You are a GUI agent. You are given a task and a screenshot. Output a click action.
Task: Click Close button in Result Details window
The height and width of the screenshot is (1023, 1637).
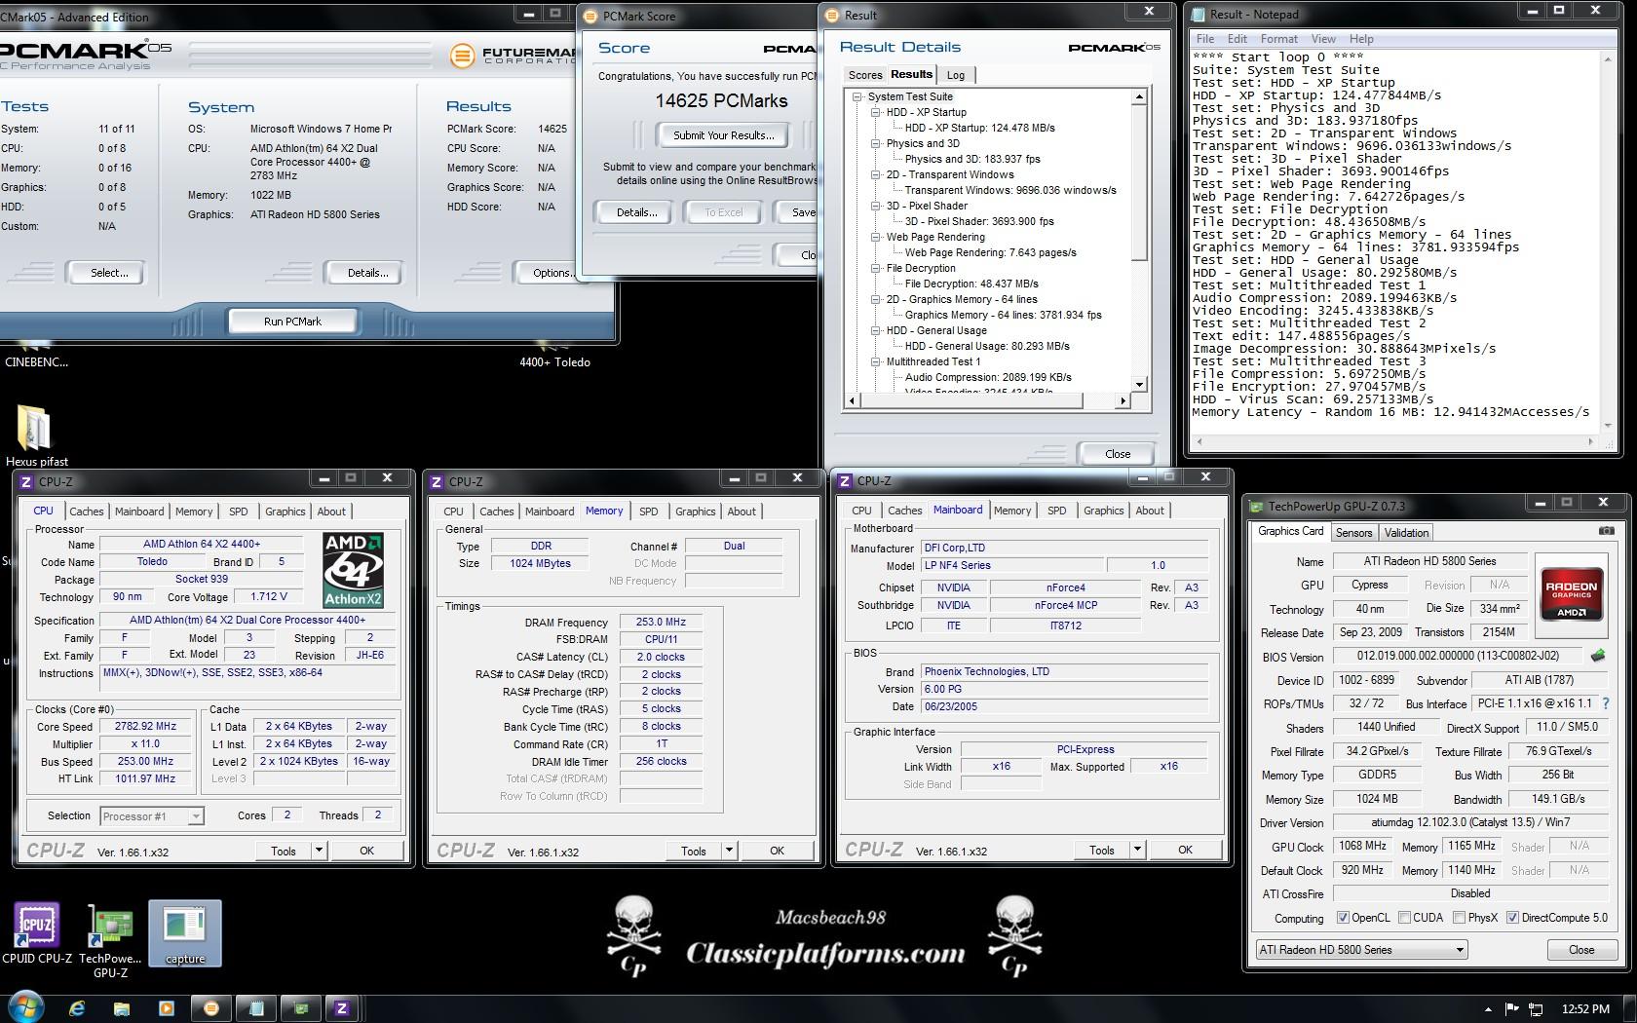1118,454
